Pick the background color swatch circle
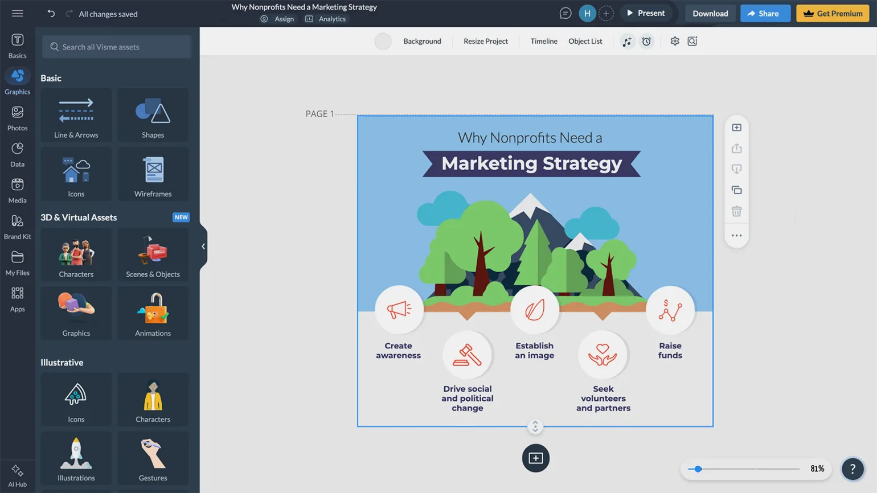 pyautogui.click(x=383, y=41)
